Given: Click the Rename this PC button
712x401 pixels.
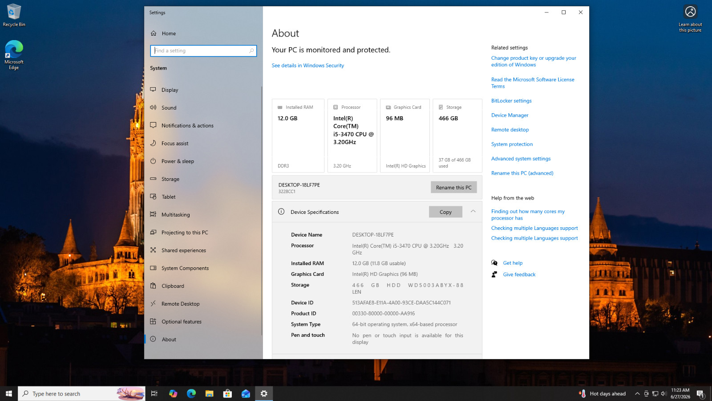Looking at the screenshot, I should pos(453,187).
